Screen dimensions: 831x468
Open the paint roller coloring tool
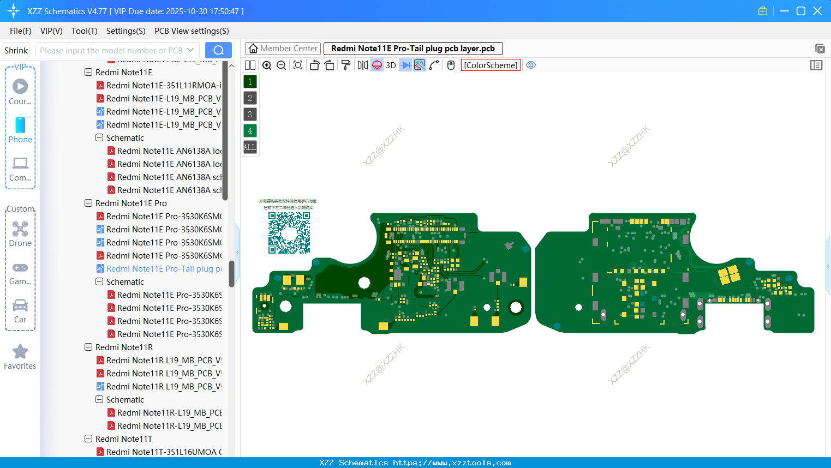(345, 65)
